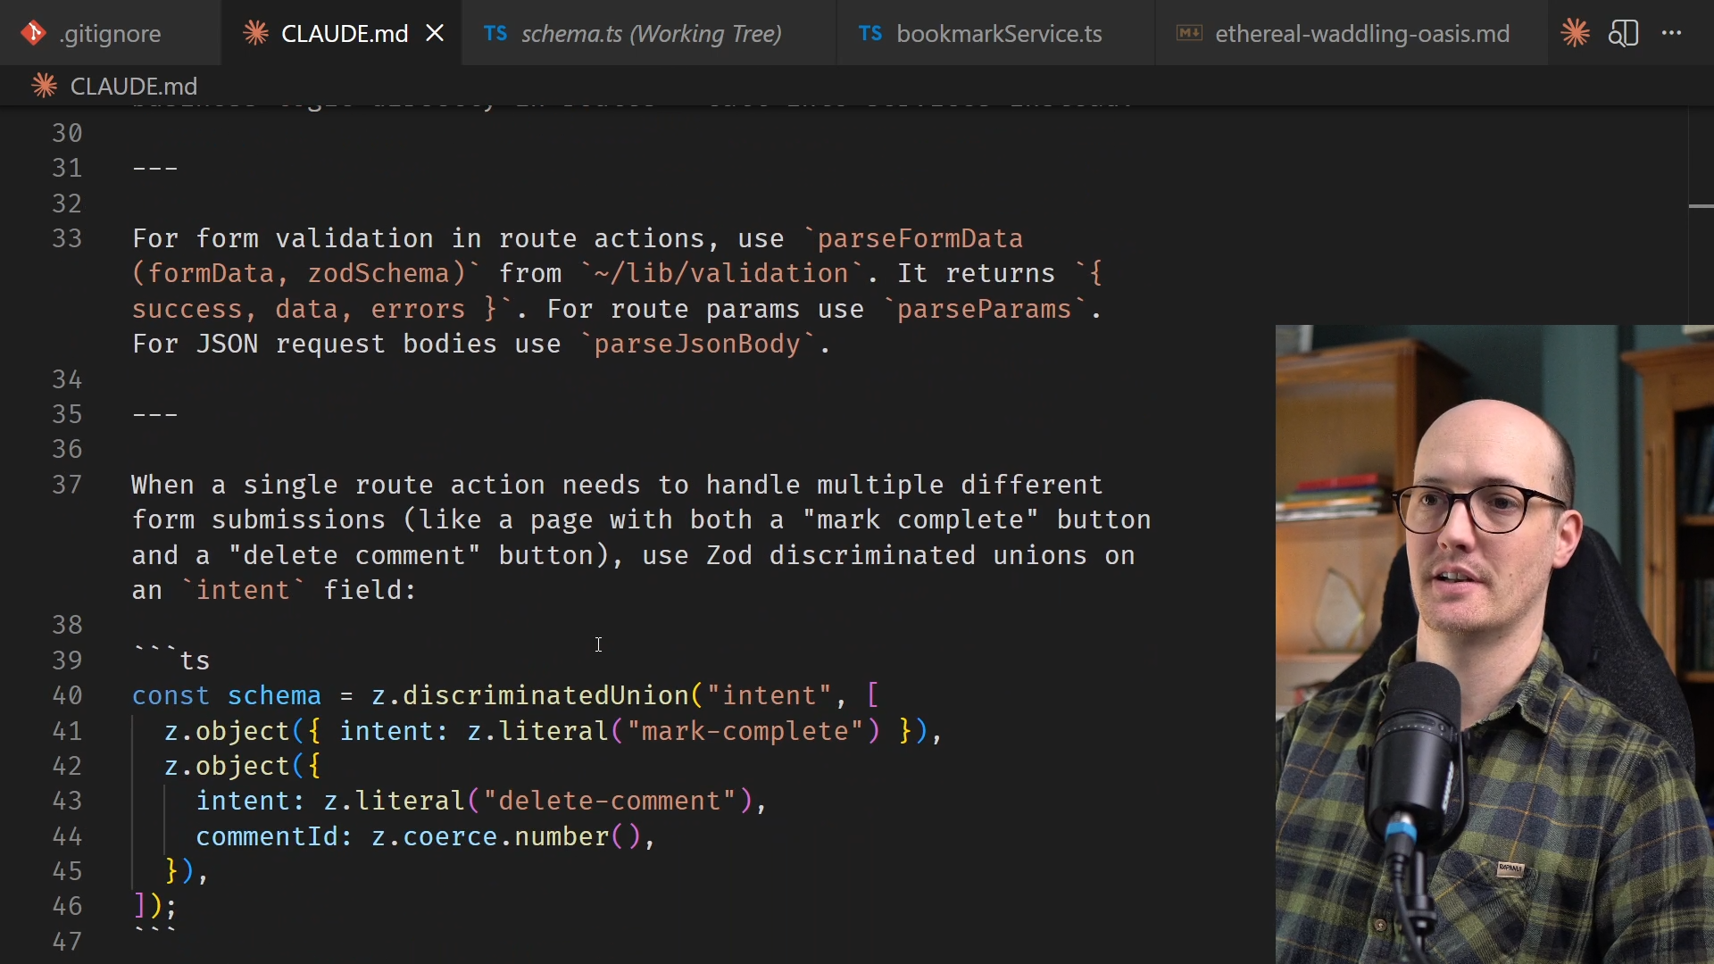Click line number 37 in gutter

coord(67,485)
